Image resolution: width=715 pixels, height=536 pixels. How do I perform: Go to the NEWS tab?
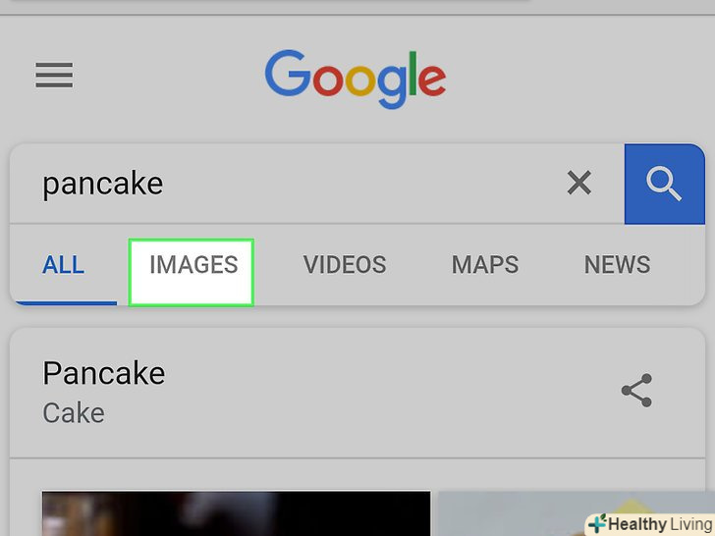617,265
